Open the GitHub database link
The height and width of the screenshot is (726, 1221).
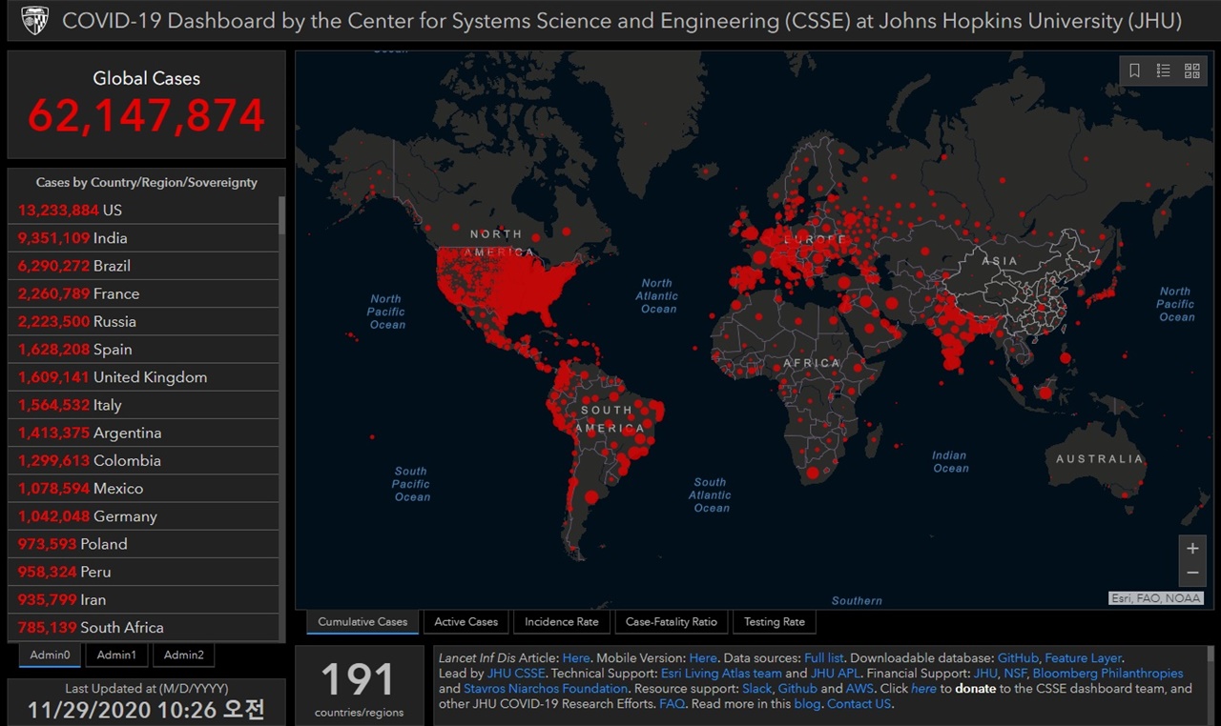tap(1018, 658)
